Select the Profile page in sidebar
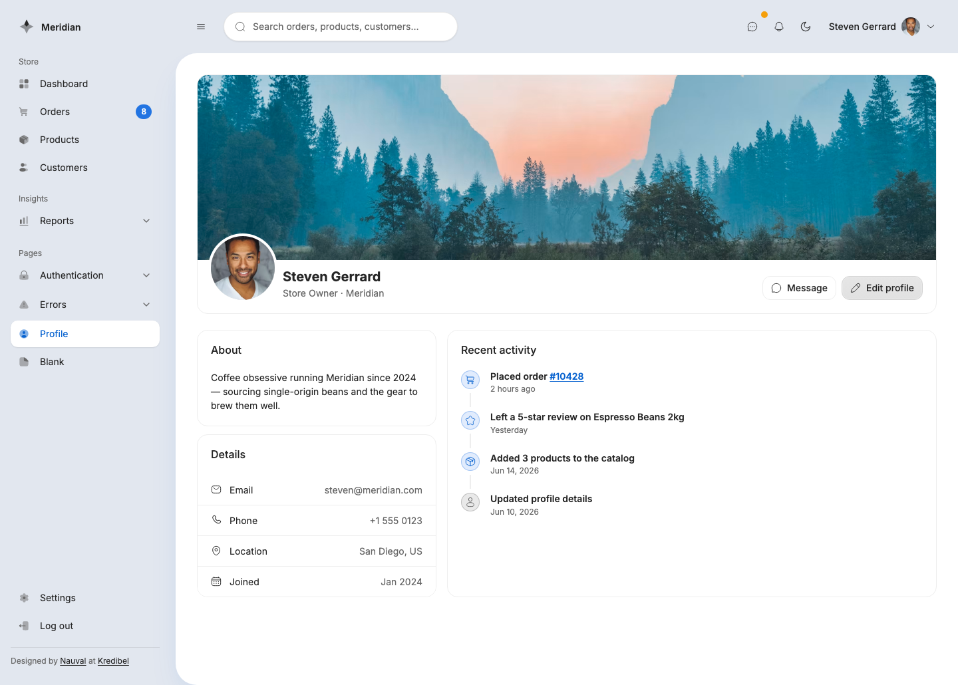Image resolution: width=958 pixels, height=685 pixels. pyautogui.click(x=85, y=334)
